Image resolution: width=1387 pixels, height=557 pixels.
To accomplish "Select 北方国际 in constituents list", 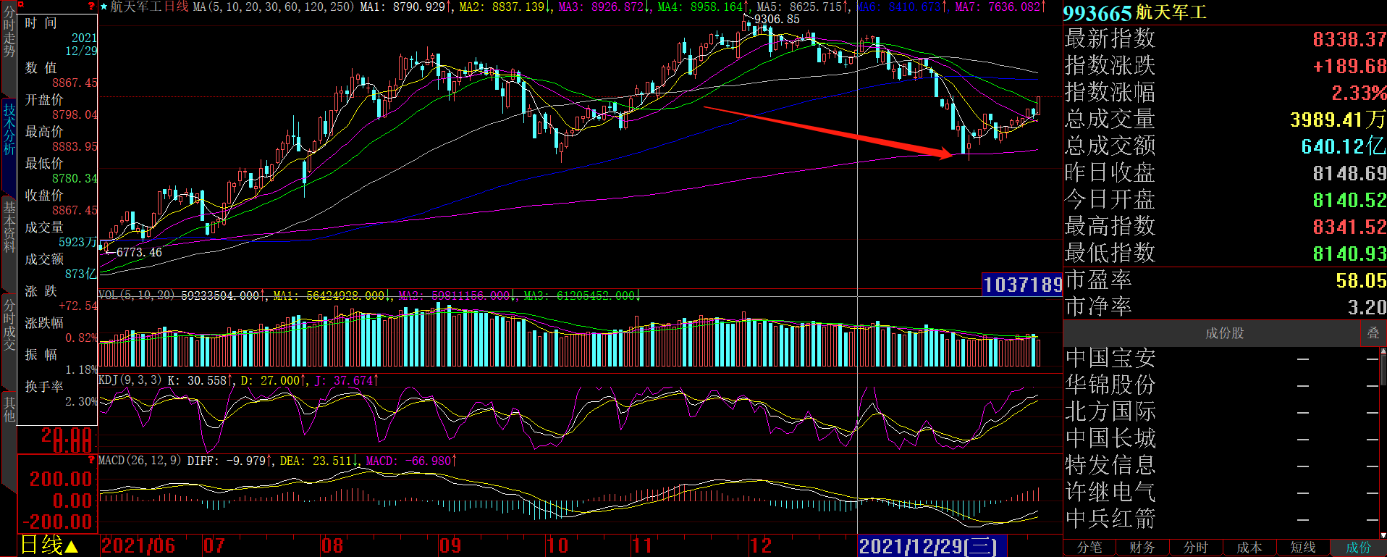I will 1110,412.
